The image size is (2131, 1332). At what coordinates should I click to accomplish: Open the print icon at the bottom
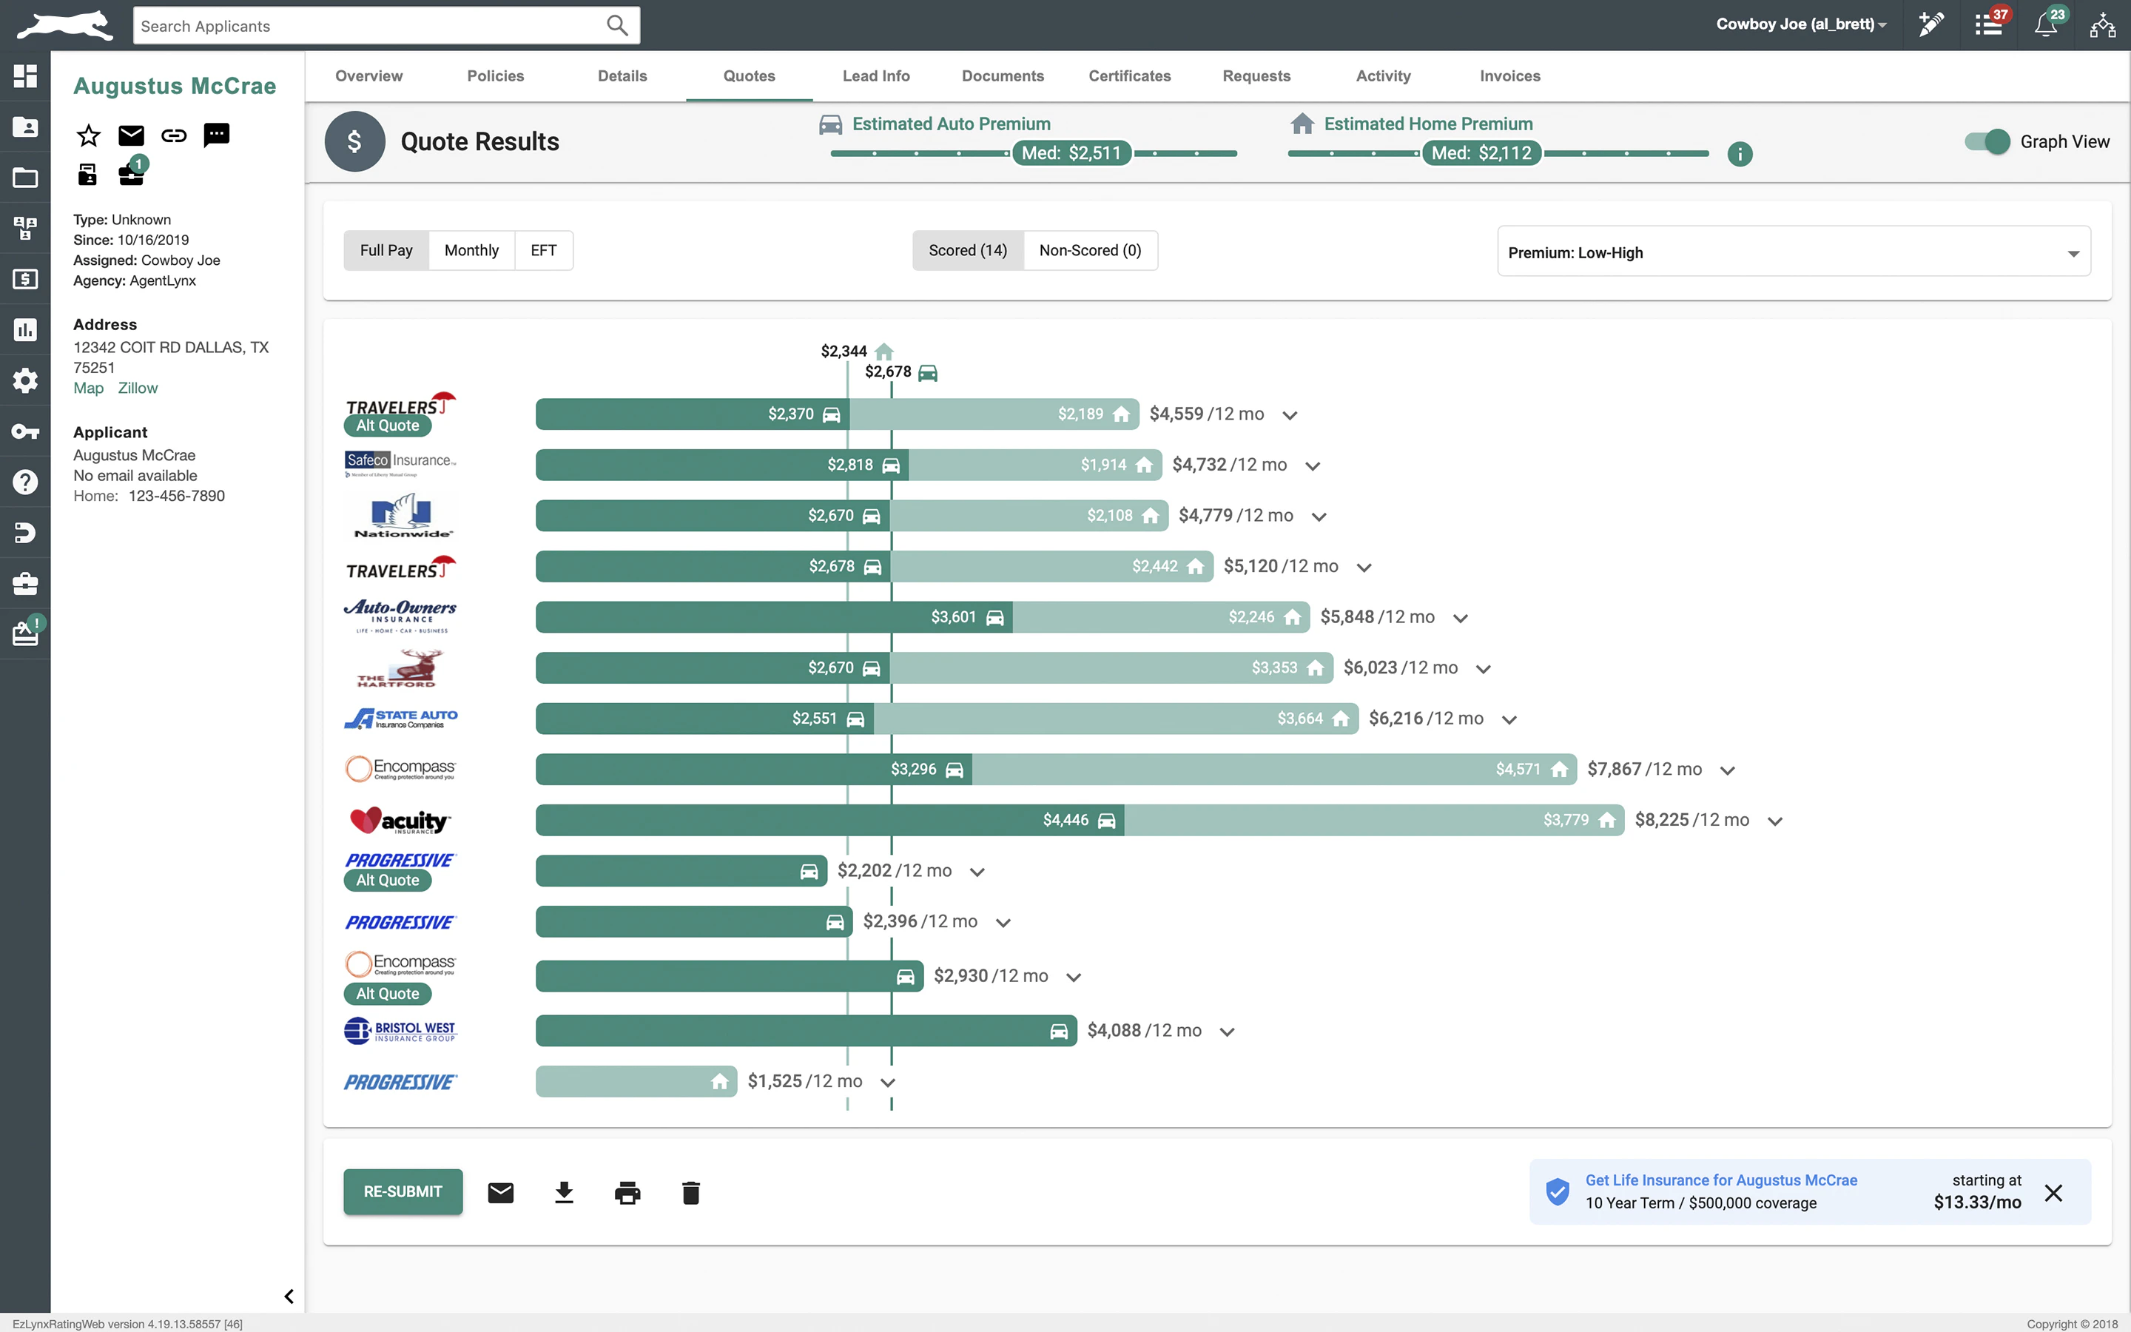(627, 1192)
